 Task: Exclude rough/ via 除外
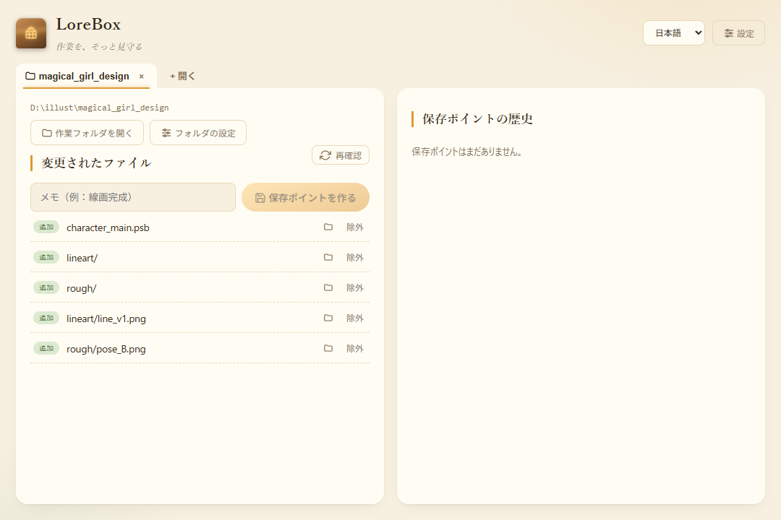click(x=354, y=287)
